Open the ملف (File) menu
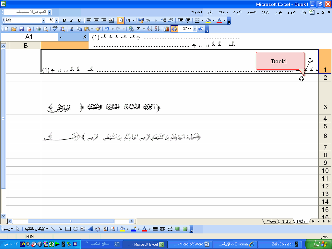The image size is (332, 249). [x=303, y=12]
